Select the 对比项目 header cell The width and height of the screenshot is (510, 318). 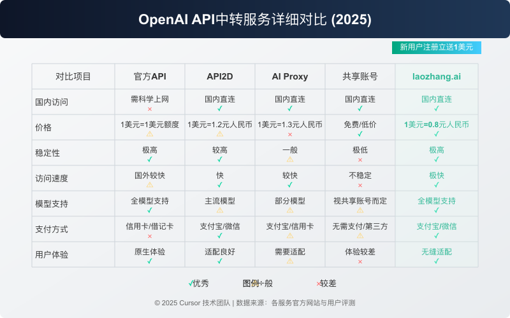pos(73,76)
